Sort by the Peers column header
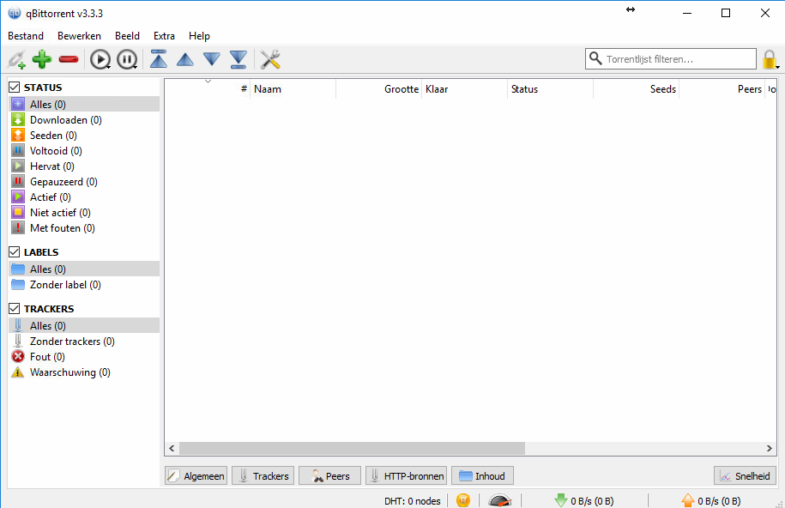Viewport: 785px width, 508px height. 722,89
